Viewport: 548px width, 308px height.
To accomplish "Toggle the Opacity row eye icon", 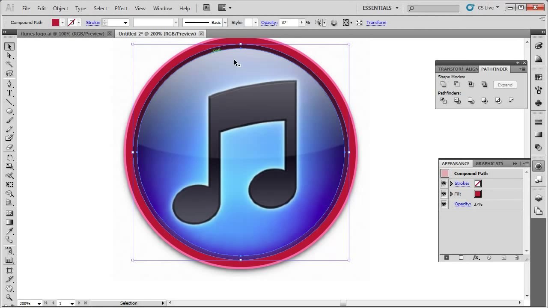I will [x=444, y=204].
